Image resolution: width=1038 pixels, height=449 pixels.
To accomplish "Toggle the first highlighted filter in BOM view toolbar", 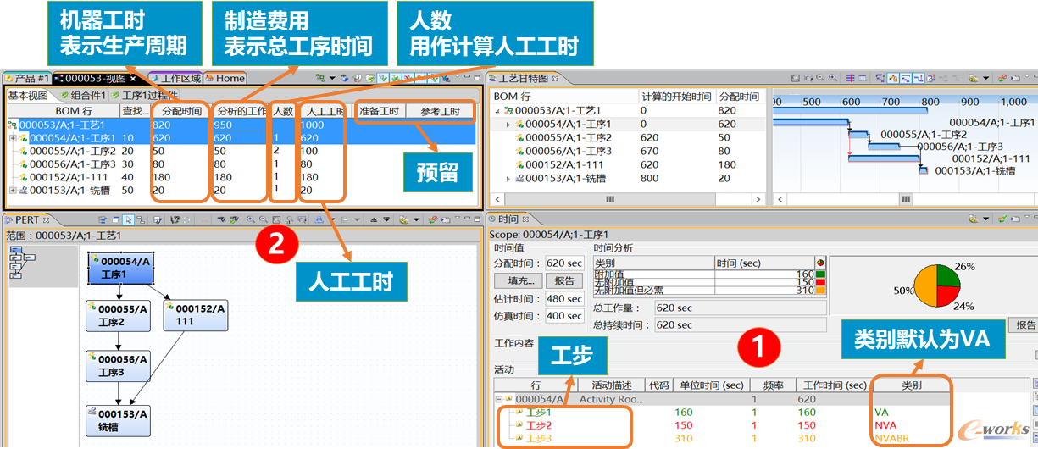I will pos(383,78).
